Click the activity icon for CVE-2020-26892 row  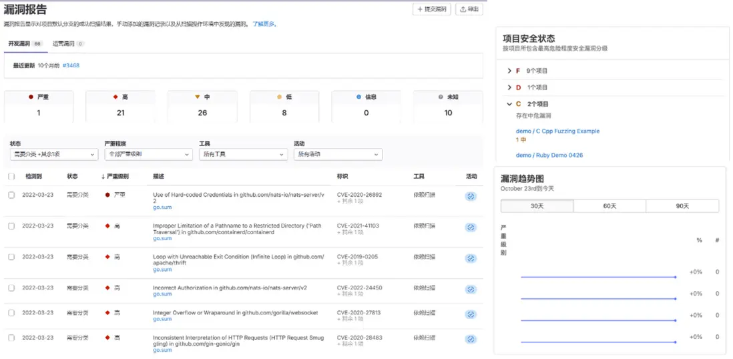click(471, 196)
